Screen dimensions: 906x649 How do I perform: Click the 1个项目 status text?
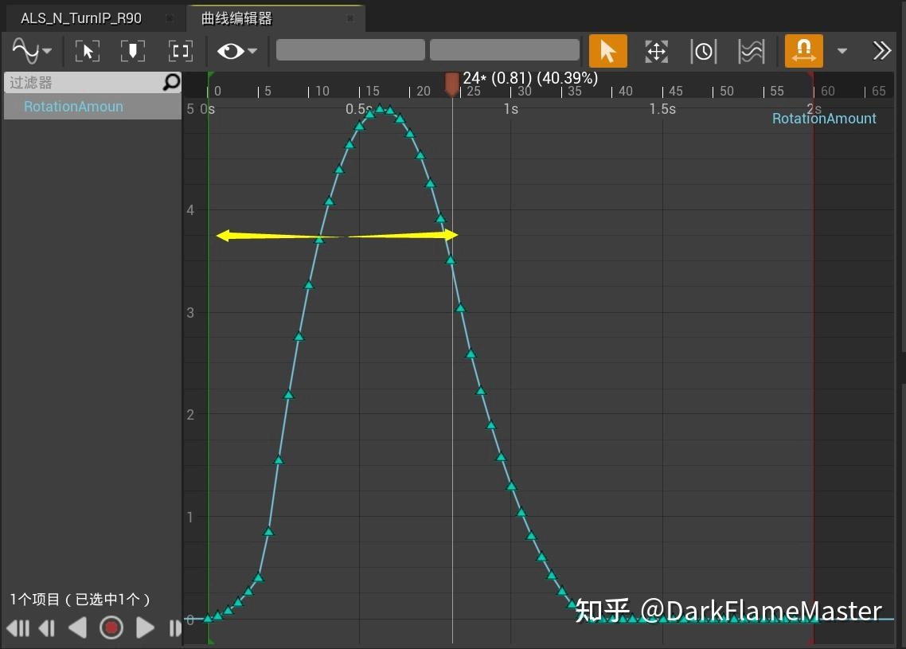[80, 600]
